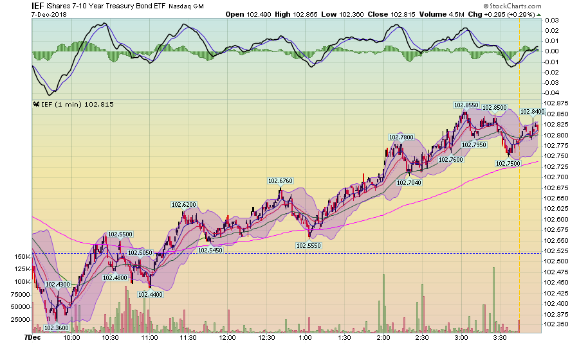Screen dimensions: 579x343
Task: Click the 102.4800 price label
Action: 115,277
